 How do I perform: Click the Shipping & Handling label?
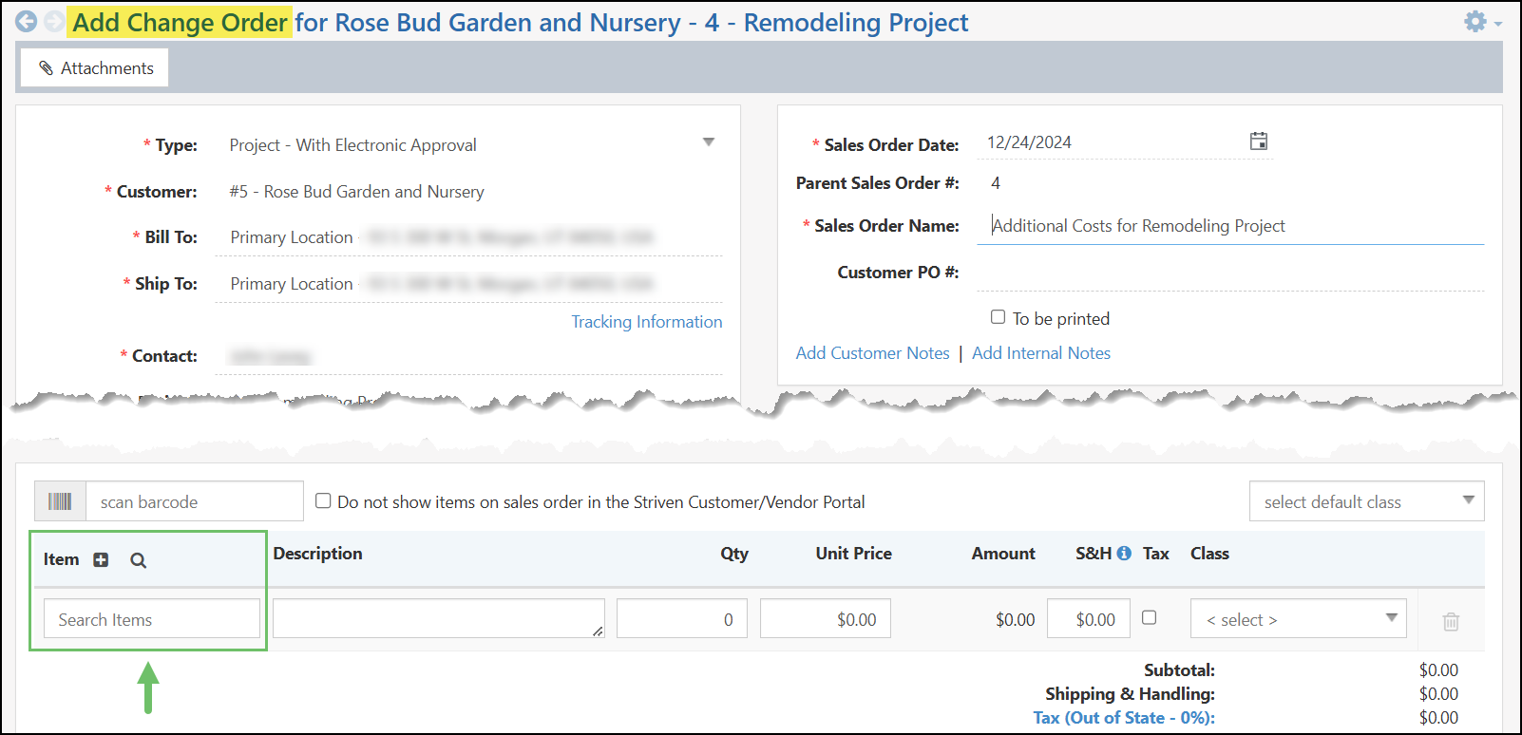[1130, 694]
